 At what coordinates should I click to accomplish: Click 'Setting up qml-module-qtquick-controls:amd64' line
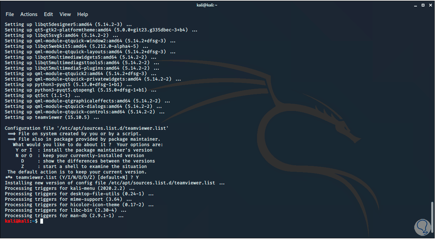[x=85, y=112]
